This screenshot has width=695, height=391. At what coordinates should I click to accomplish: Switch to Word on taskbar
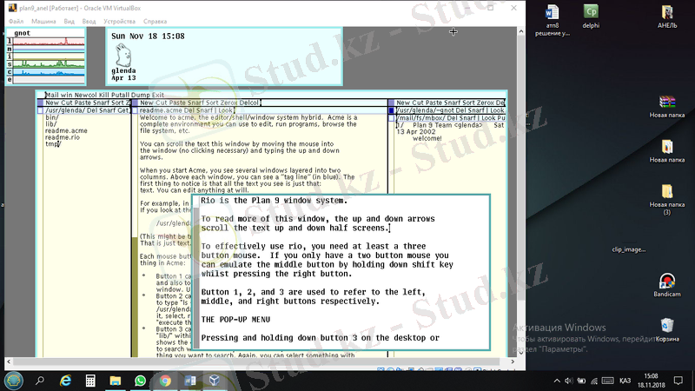189,381
